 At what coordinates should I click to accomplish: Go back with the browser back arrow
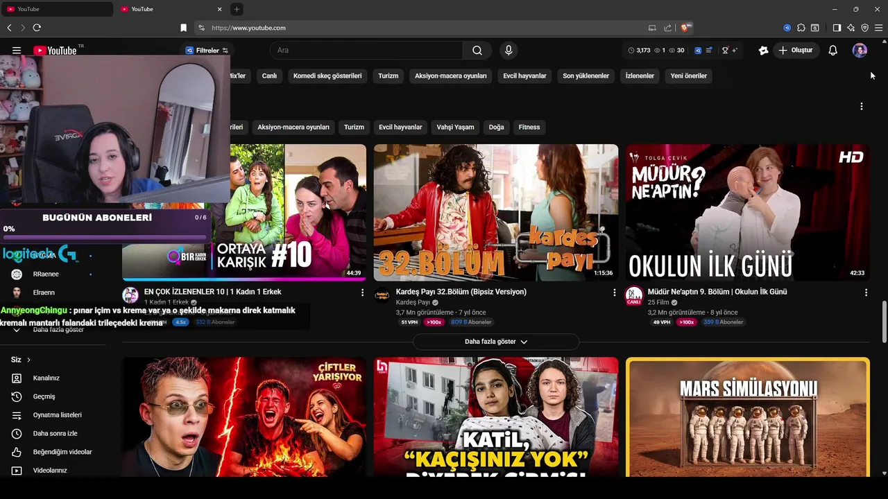click(9, 28)
